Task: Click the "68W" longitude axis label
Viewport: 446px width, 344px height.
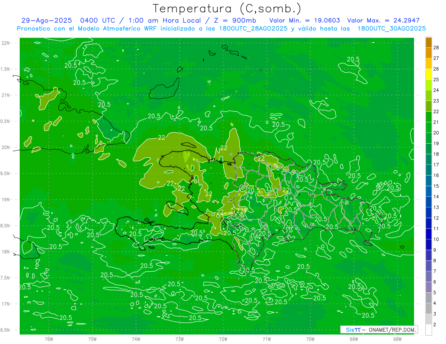Action: [x=397, y=339]
